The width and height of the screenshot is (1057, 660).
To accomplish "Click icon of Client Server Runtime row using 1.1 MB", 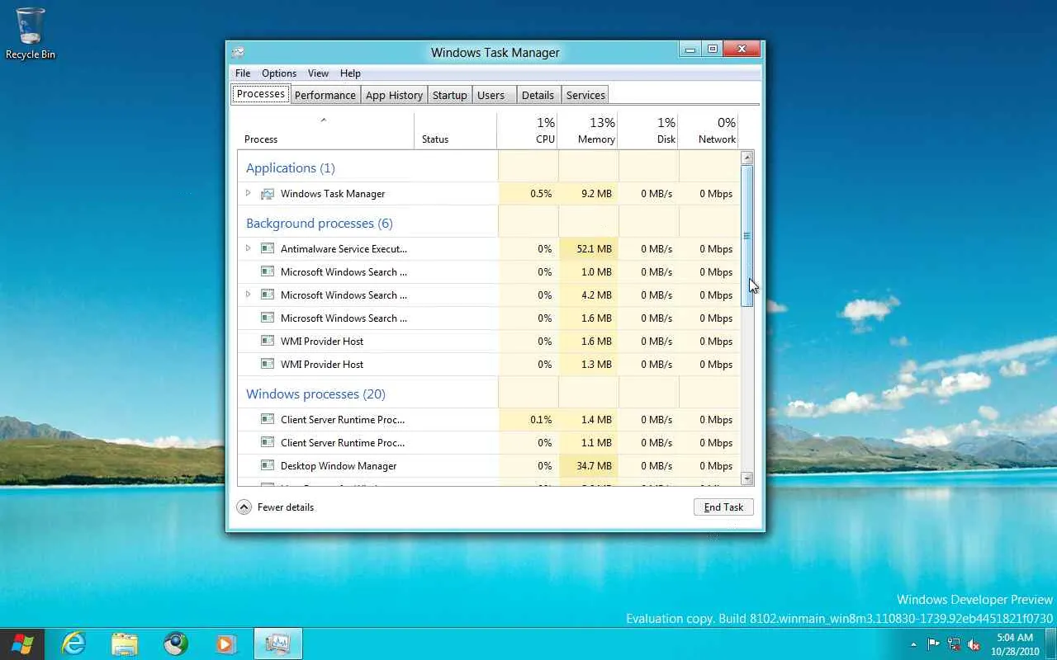I will point(267,442).
